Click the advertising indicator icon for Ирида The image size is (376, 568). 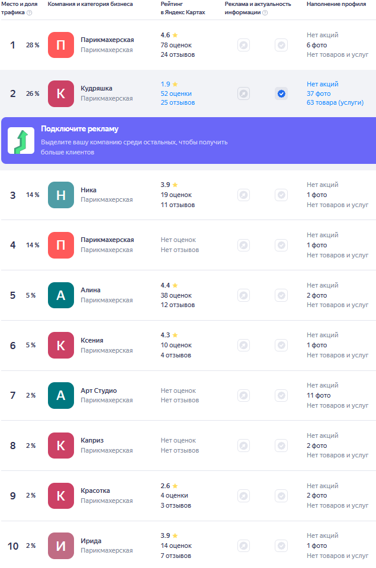click(x=243, y=546)
